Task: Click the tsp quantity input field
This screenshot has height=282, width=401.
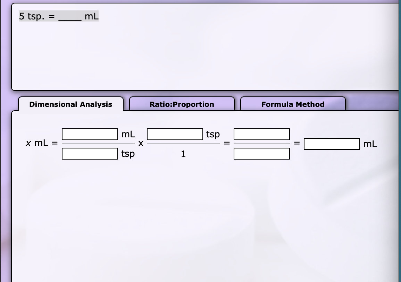Action: (x=175, y=134)
